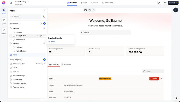
Task: Click the home icon in top bar
Action: coord(11,3)
